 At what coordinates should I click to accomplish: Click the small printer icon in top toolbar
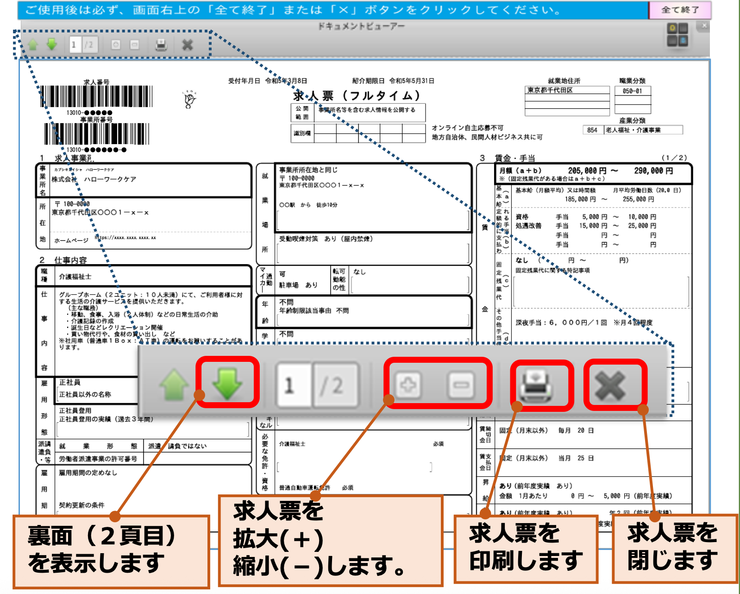click(161, 45)
